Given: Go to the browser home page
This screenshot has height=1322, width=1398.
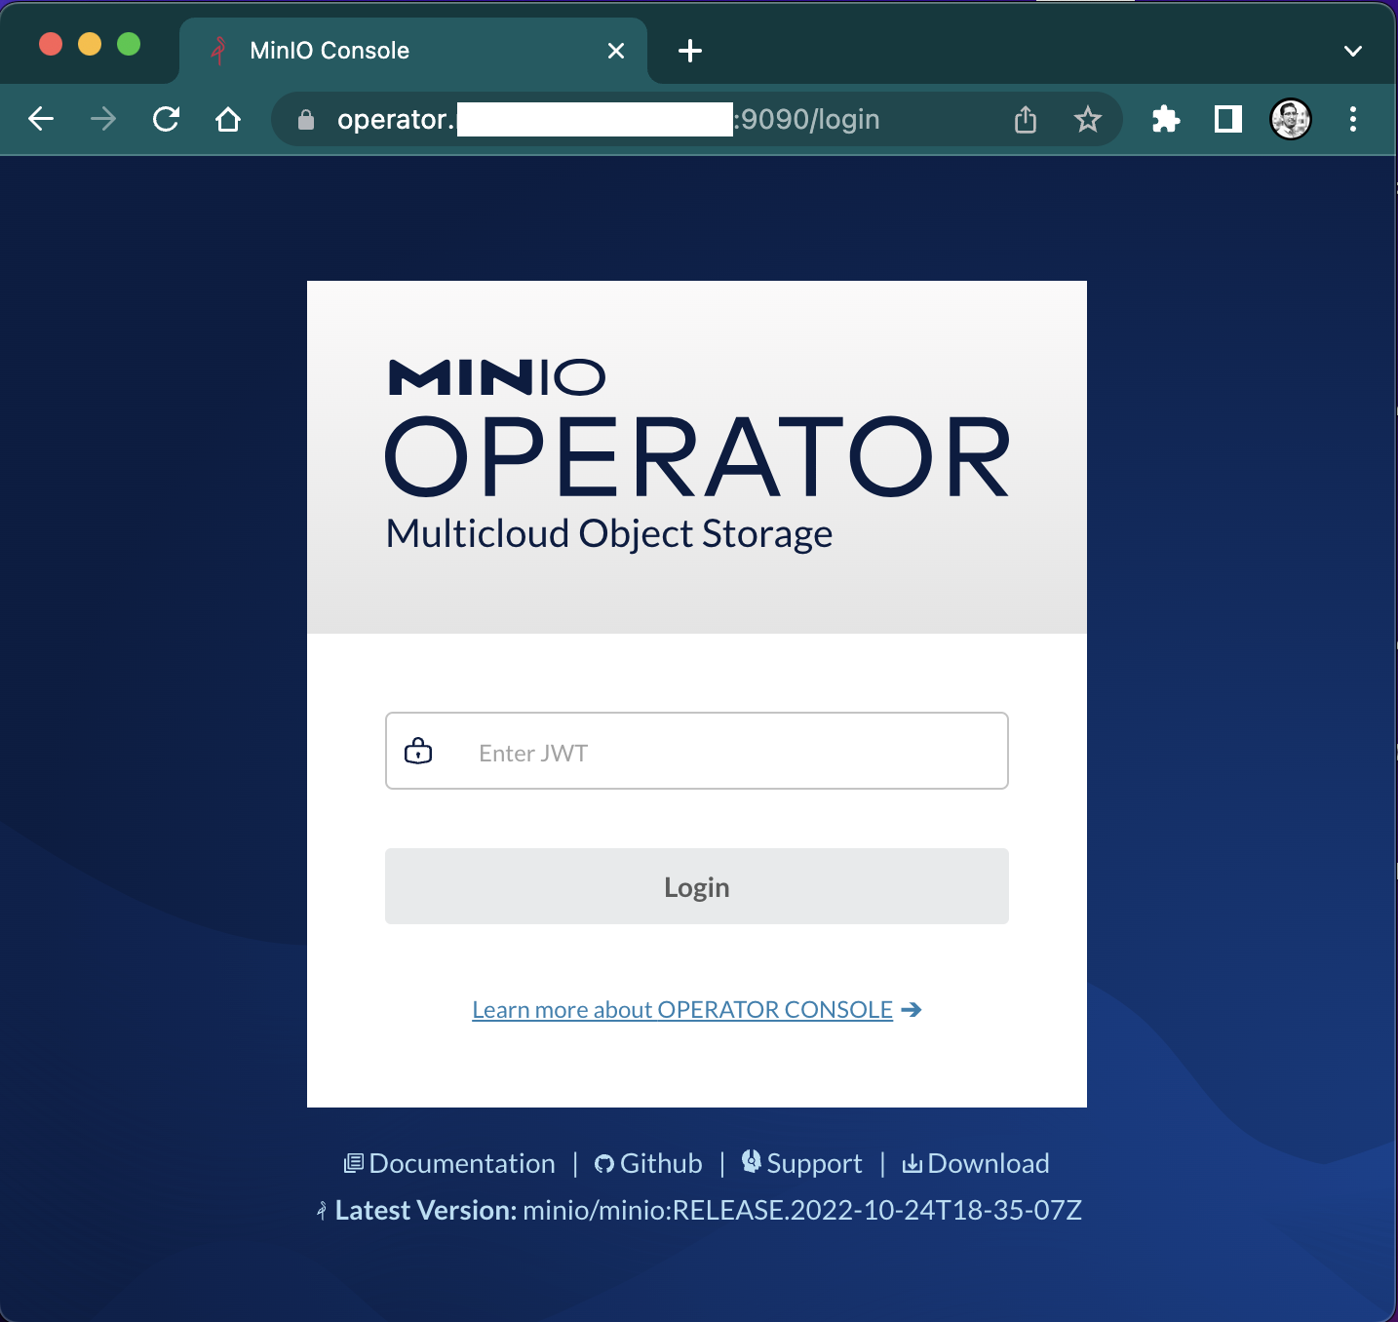Looking at the screenshot, I should pyautogui.click(x=228, y=119).
